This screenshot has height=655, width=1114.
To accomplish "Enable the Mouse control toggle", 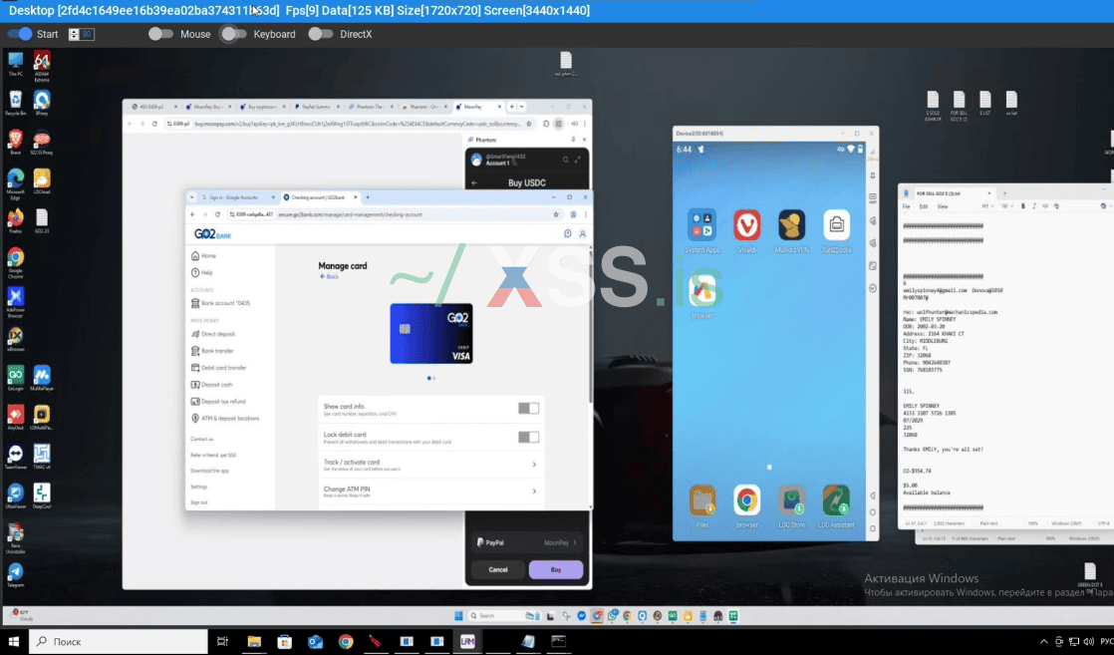I will pos(160,34).
